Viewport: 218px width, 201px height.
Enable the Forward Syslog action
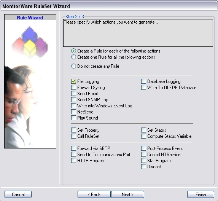click(x=73, y=88)
